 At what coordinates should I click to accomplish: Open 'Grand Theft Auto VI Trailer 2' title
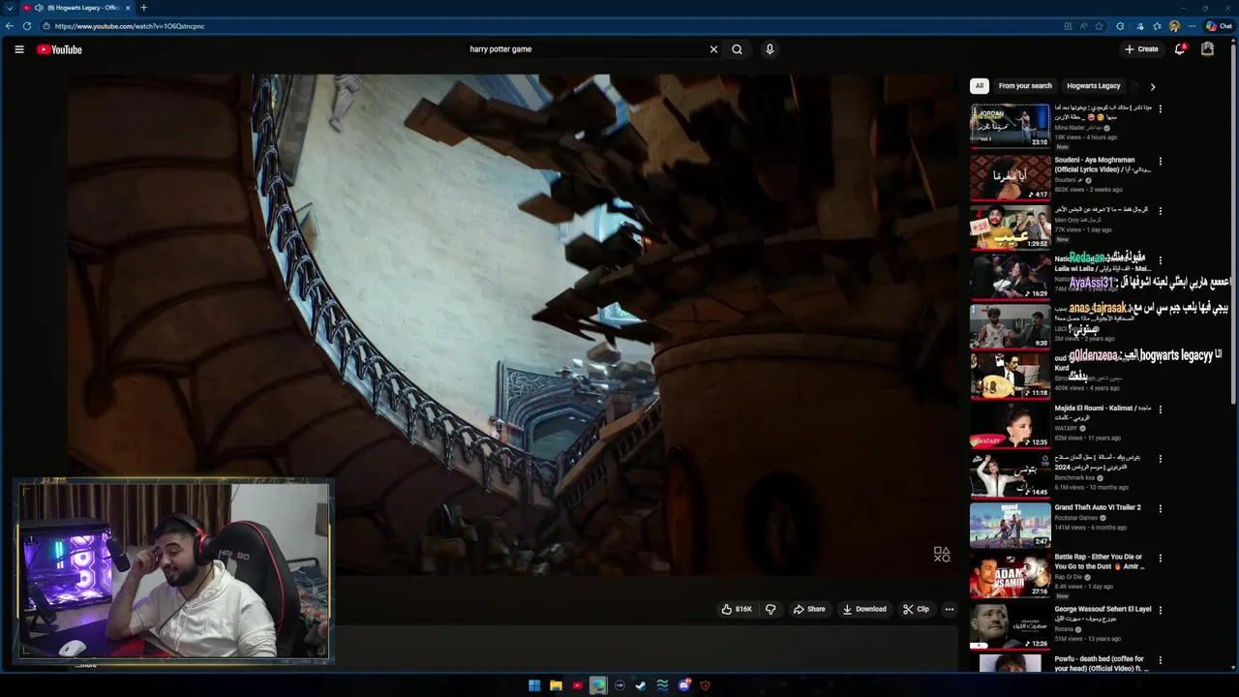[1098, 507]
